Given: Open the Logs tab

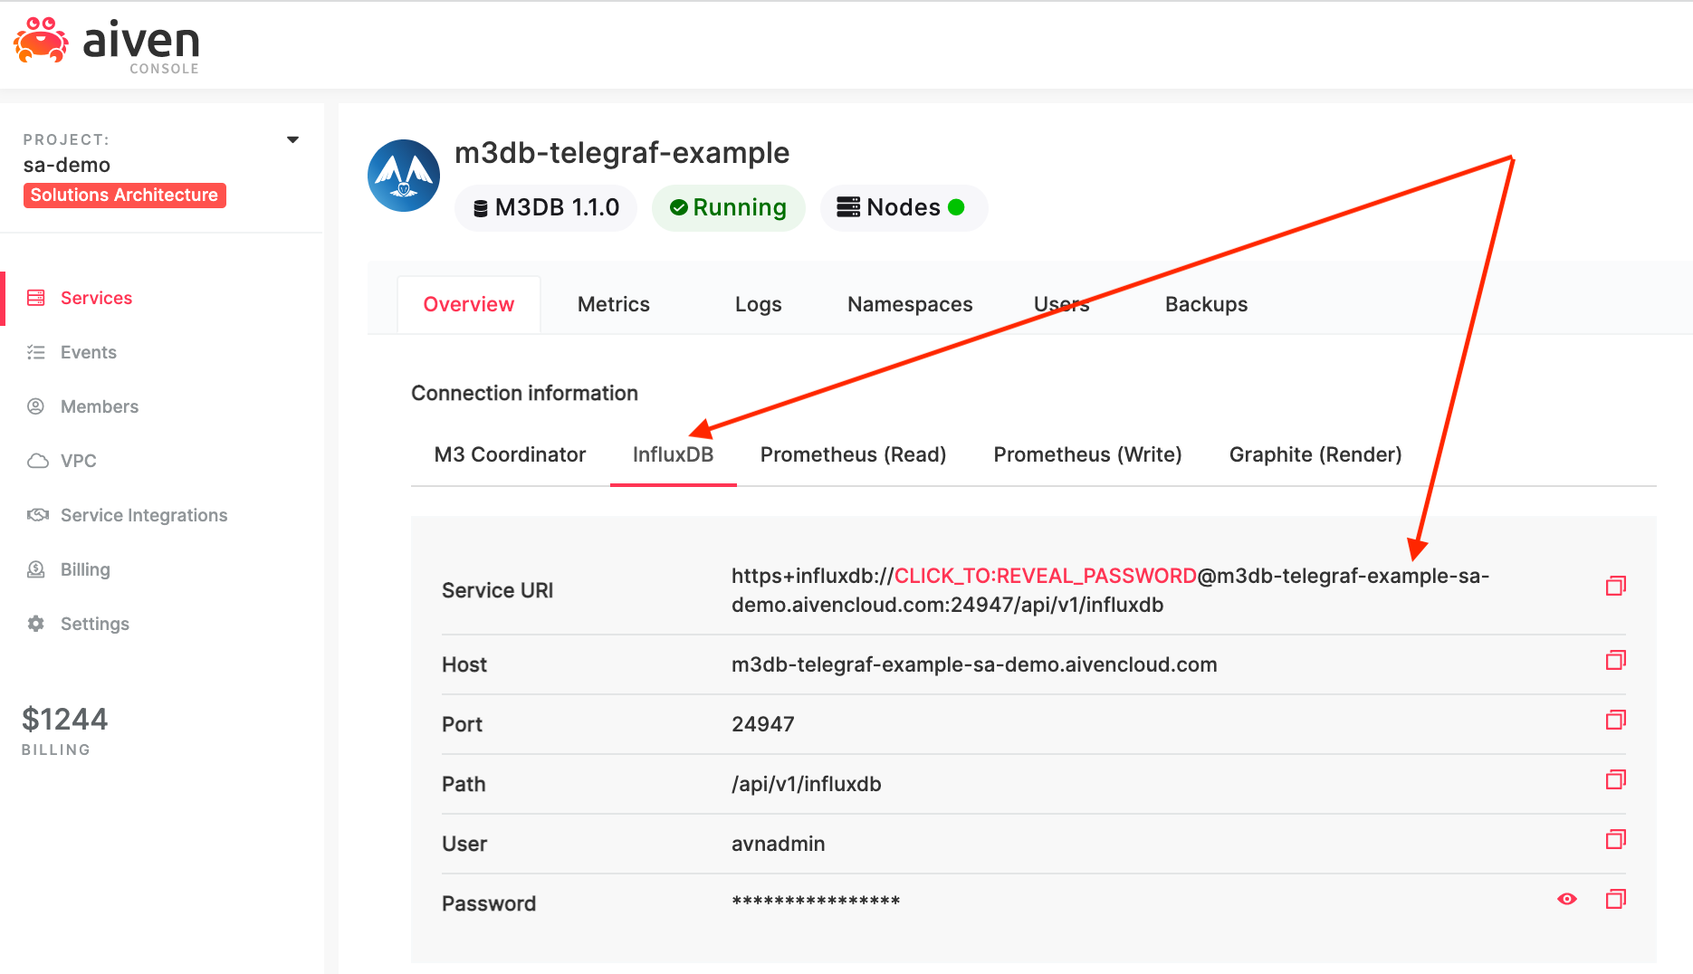Looking at the screenshot, I should tap(759, 304).
